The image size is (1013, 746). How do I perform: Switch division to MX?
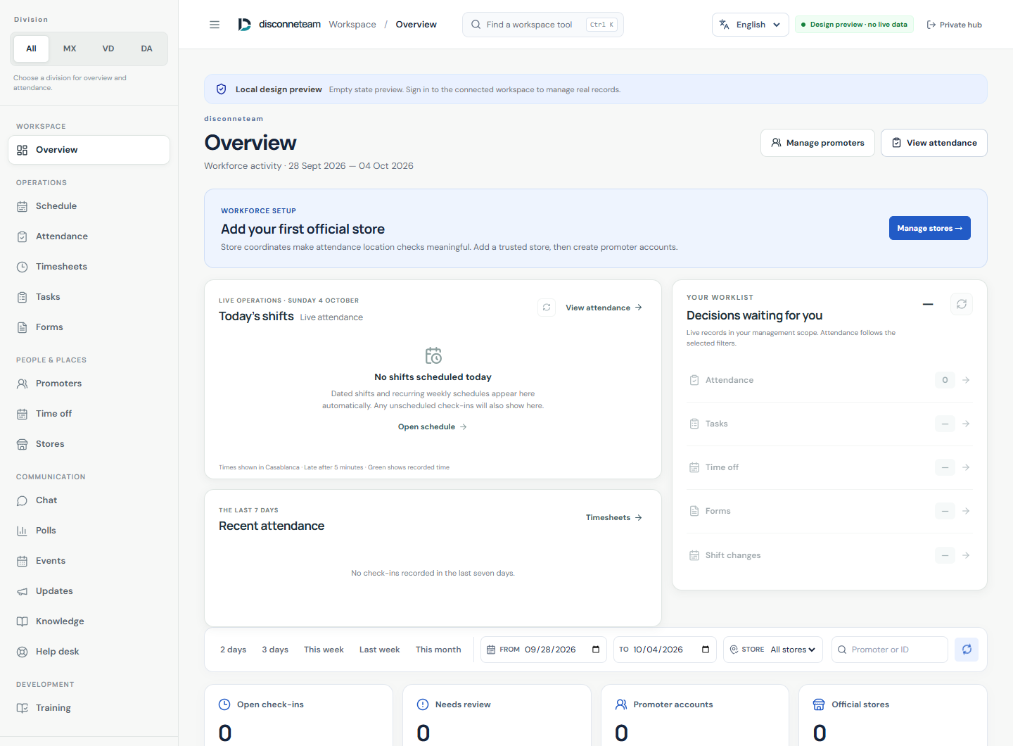(x=70, y=49)
